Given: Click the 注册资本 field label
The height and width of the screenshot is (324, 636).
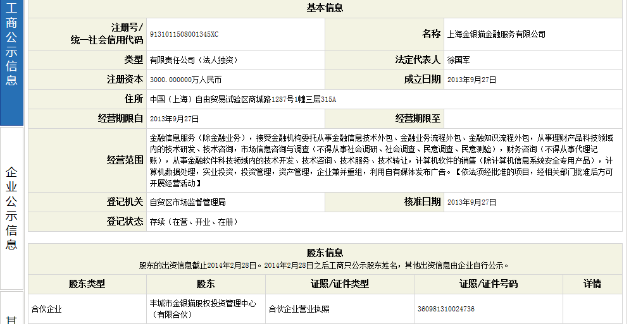Looking at the screenshot, I should click(125, 80).
